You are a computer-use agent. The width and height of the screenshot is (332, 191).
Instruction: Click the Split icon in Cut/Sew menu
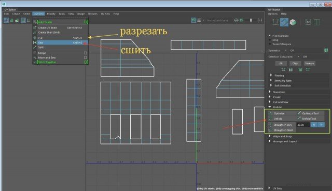[35, 47]
